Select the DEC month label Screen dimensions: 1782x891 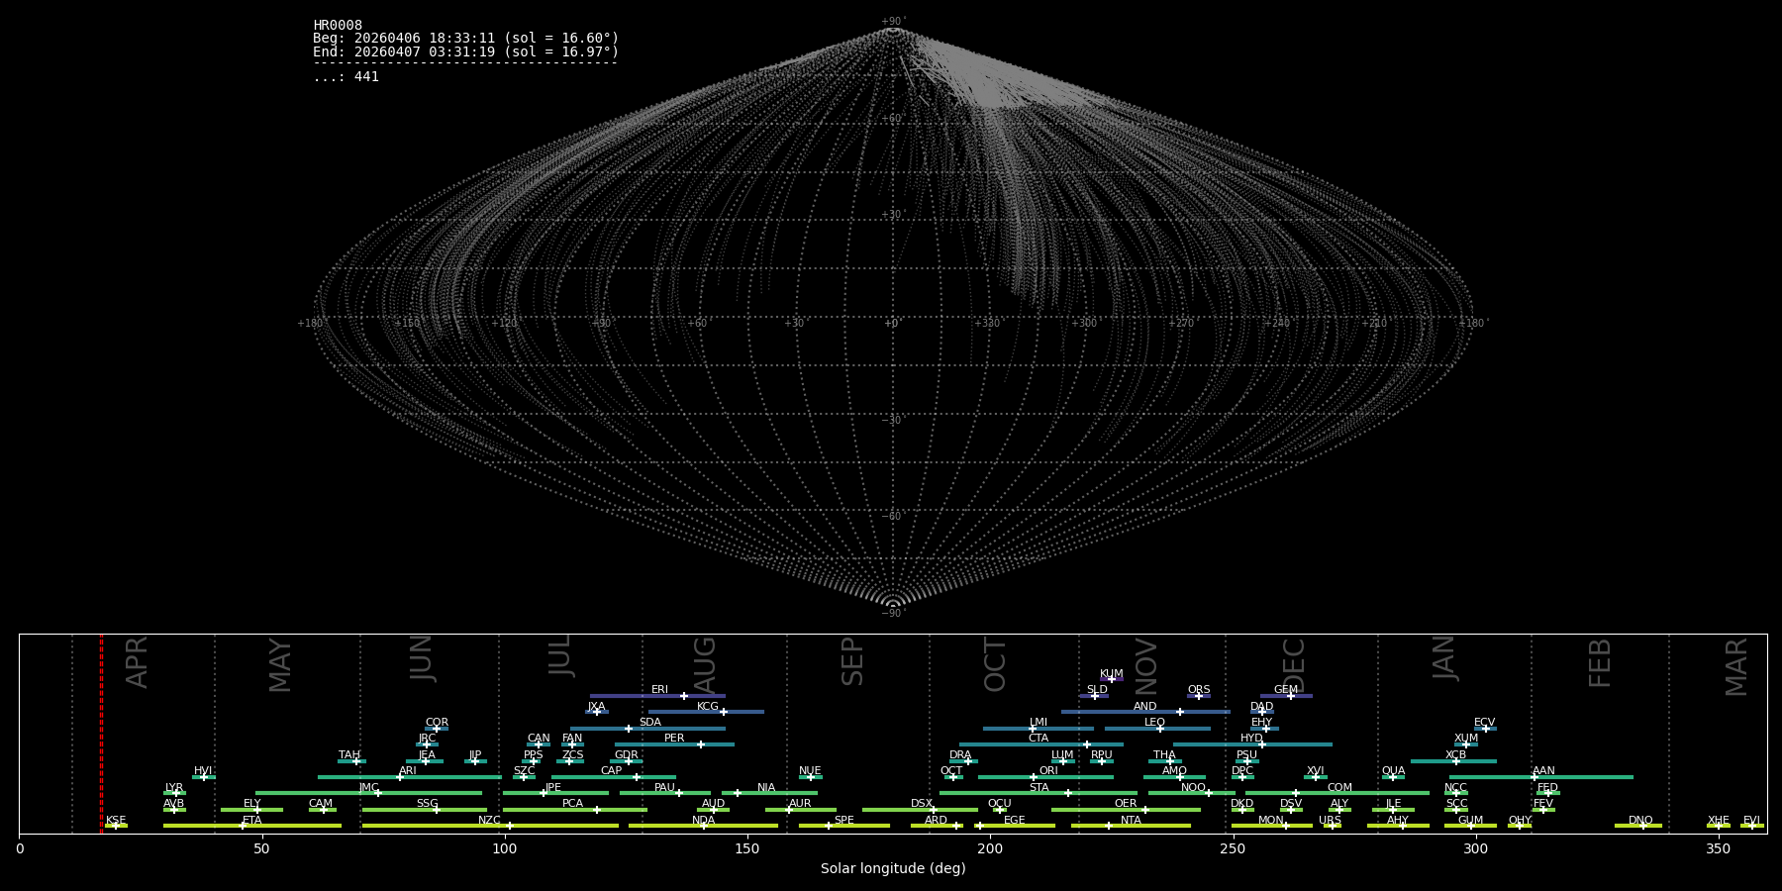pos(1294,666)
